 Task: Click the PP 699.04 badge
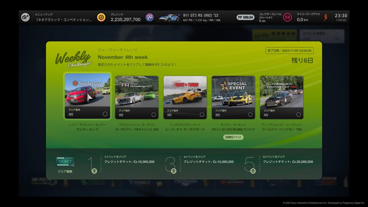(246, 17)
